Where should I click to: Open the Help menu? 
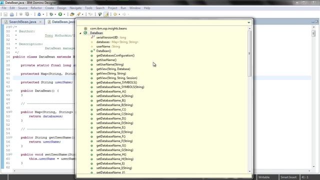tap(147, 8)
